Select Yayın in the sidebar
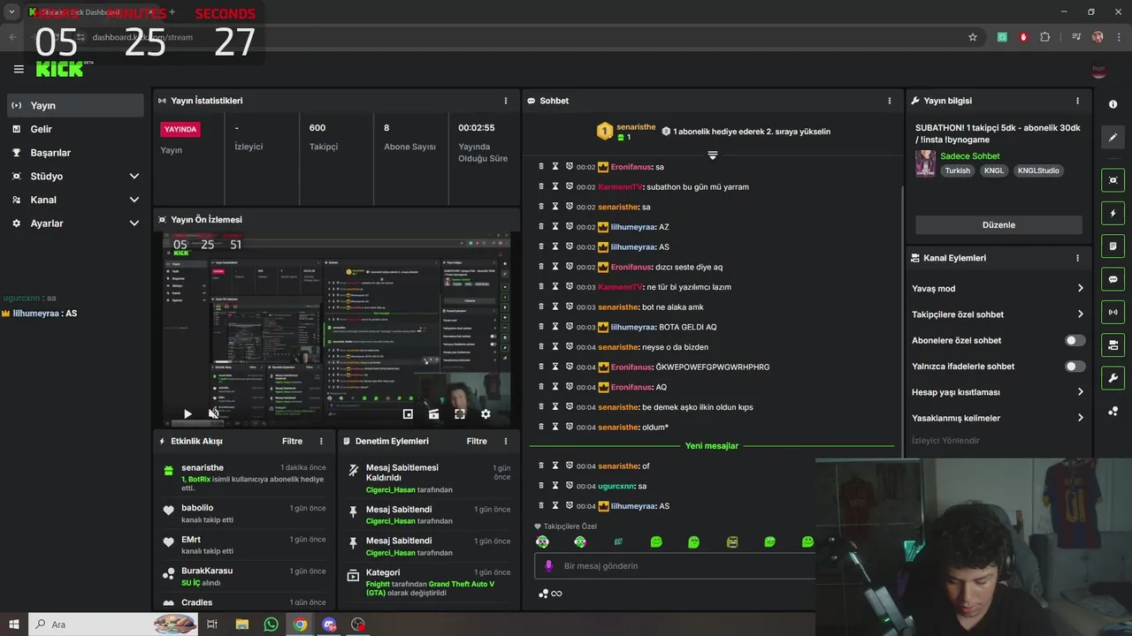1132x636 pixels. click(x=75, y=105)
